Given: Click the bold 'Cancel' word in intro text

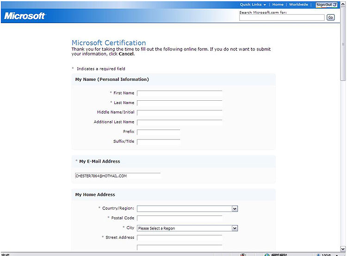Looking at the screenshot, I should pos(126,54).
